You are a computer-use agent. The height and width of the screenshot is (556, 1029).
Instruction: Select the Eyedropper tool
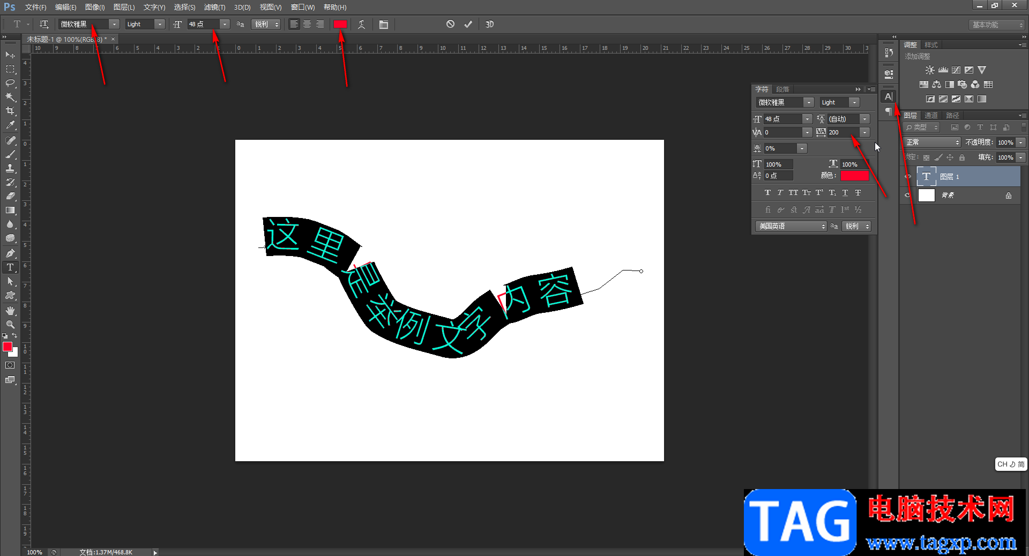coord(10,125)
